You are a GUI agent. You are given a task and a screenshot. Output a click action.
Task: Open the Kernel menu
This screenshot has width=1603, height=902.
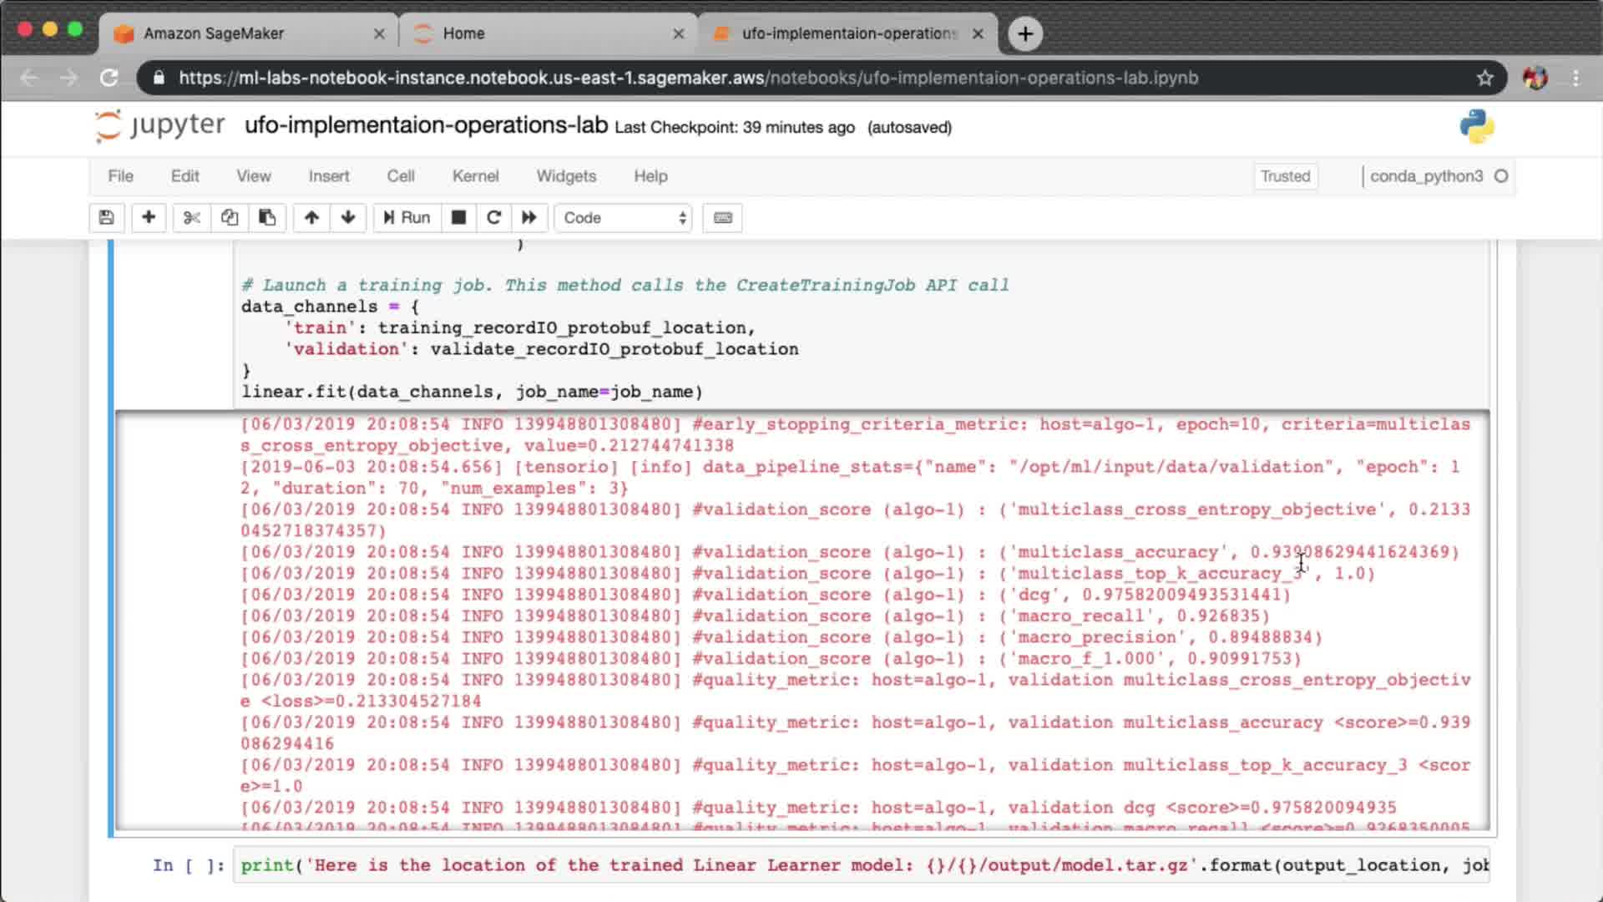point(475,176)
